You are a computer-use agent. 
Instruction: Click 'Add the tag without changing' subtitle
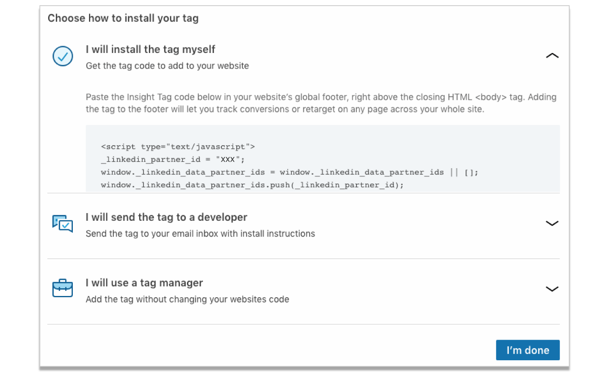coord(187,299)
